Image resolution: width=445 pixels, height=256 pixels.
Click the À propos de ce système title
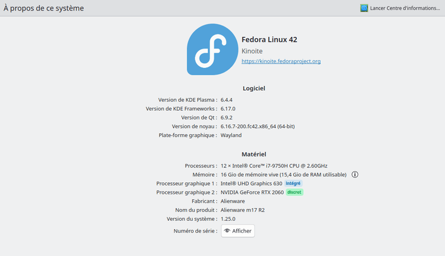(44, 8)
